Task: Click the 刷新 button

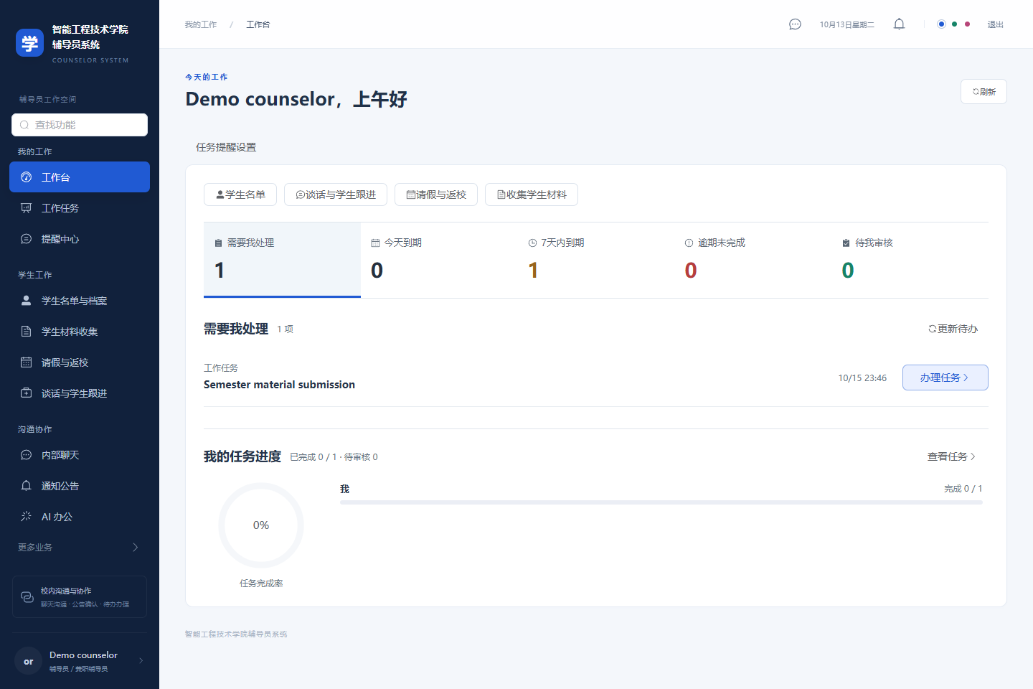Action: point(984,92)
